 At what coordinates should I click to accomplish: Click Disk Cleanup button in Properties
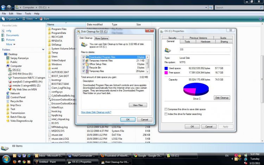[222, 98]
